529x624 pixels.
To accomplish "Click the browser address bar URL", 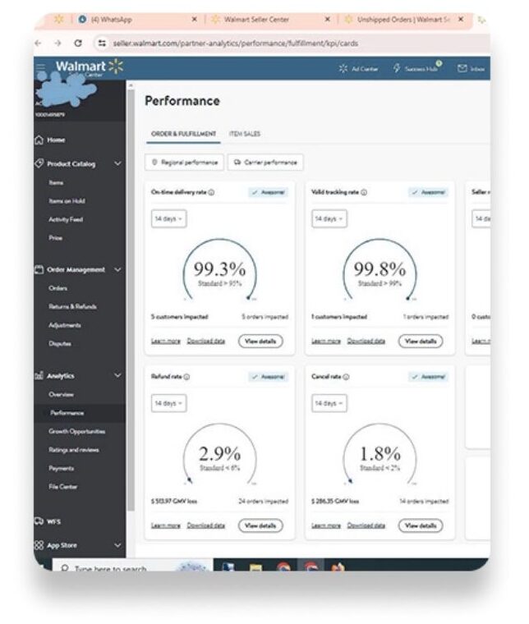I will [236, 44].
